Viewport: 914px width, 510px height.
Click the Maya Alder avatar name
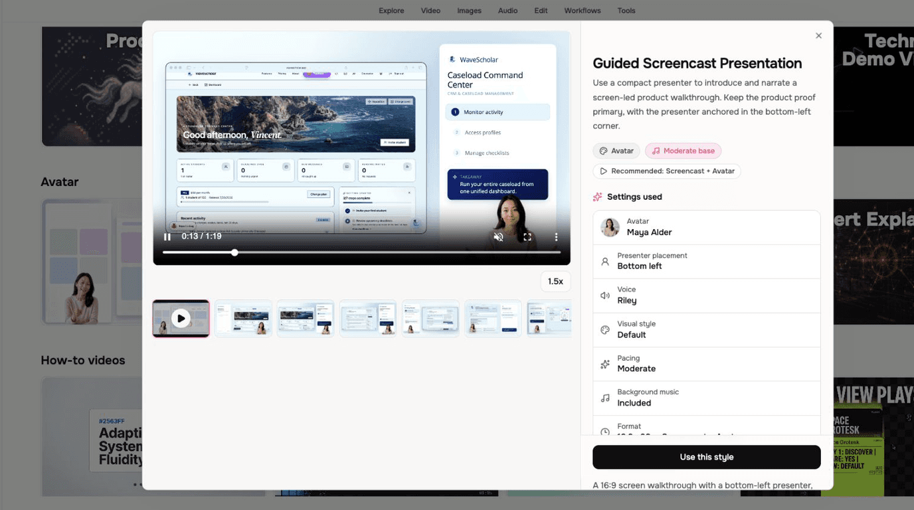(650, 232)
